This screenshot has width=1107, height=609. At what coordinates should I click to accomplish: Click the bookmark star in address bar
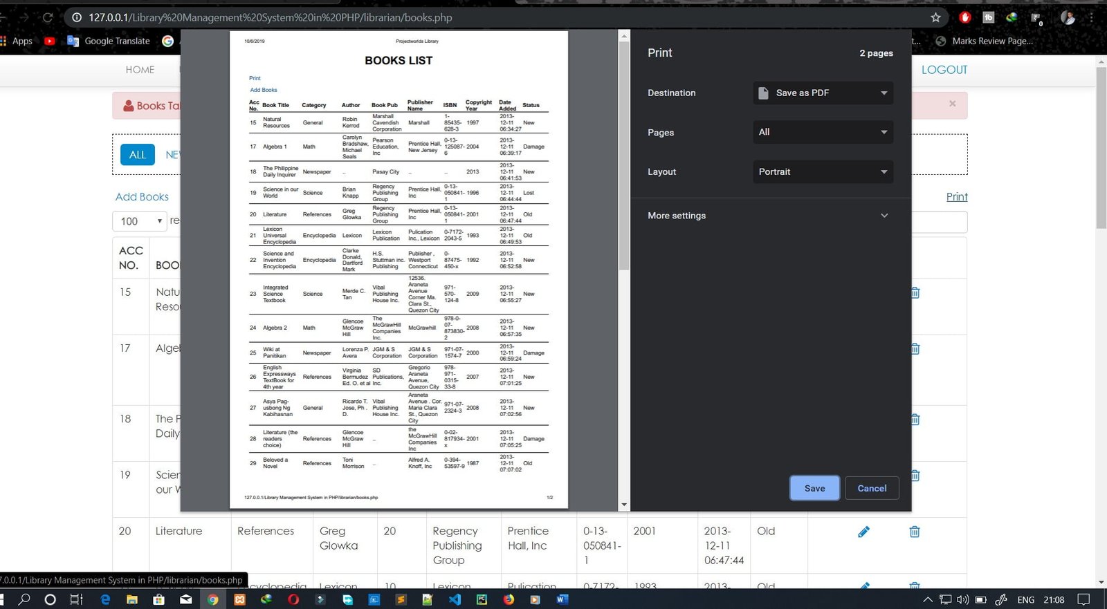pyautogui.click(x=935, y=17)
